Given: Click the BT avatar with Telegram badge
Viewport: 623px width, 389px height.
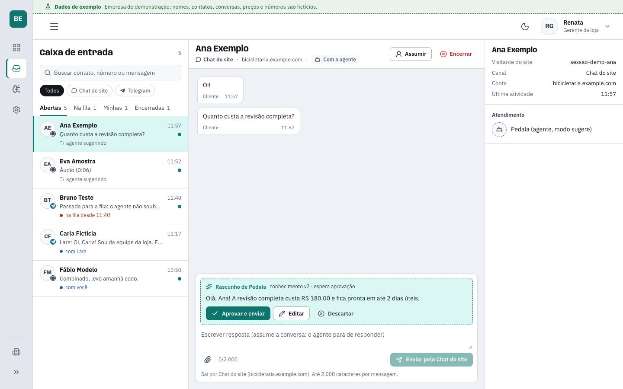Looking at the screenshot, I should [x=48, y=201].
